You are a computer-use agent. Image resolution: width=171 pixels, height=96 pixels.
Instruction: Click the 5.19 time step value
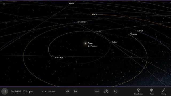[44, 91]
